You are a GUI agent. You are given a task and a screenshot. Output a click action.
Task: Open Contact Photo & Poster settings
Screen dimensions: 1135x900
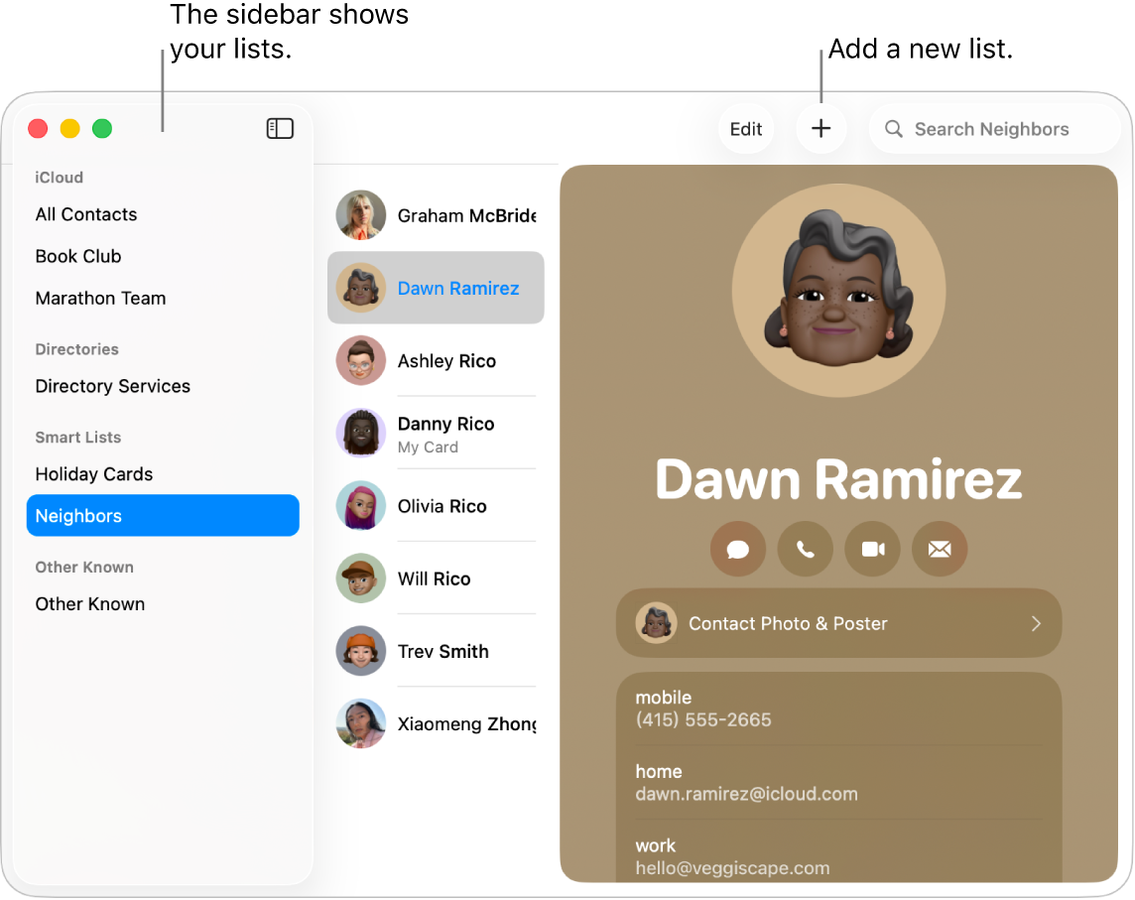(838, 623)
